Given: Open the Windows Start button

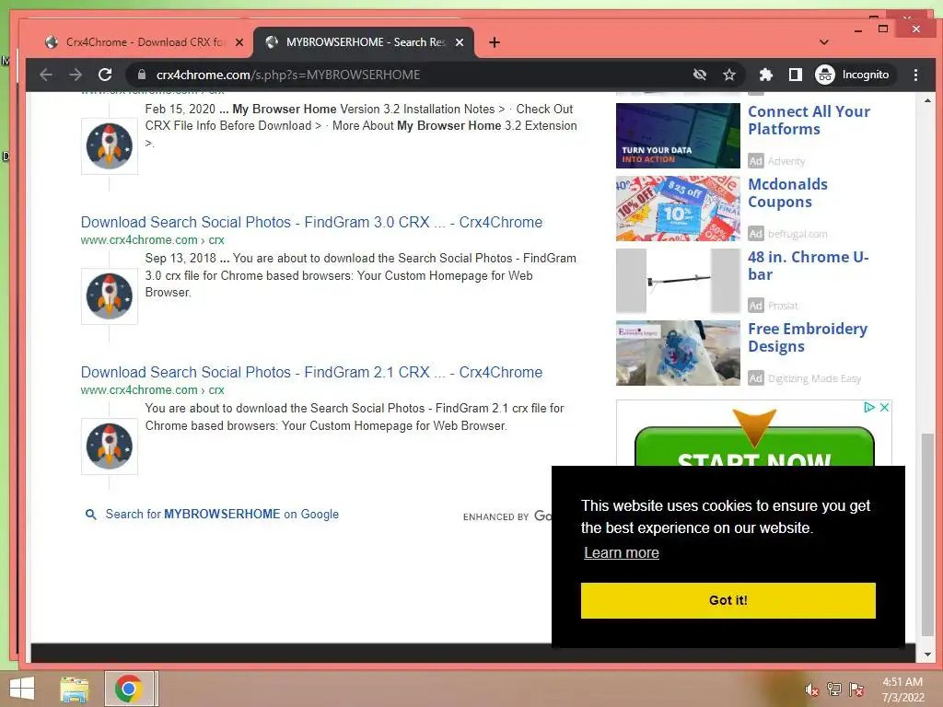Looking at the screenshot, I should click(x=22, y=689).
